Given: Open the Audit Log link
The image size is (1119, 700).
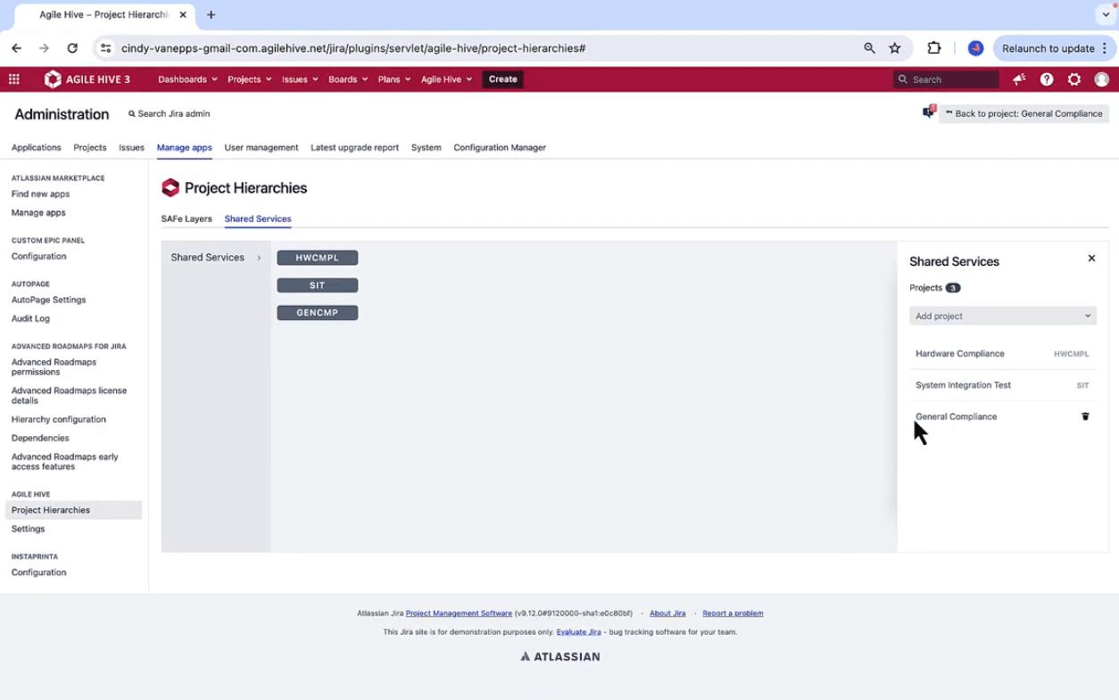Looking at the screenshot, I should [x=30, y=318].
